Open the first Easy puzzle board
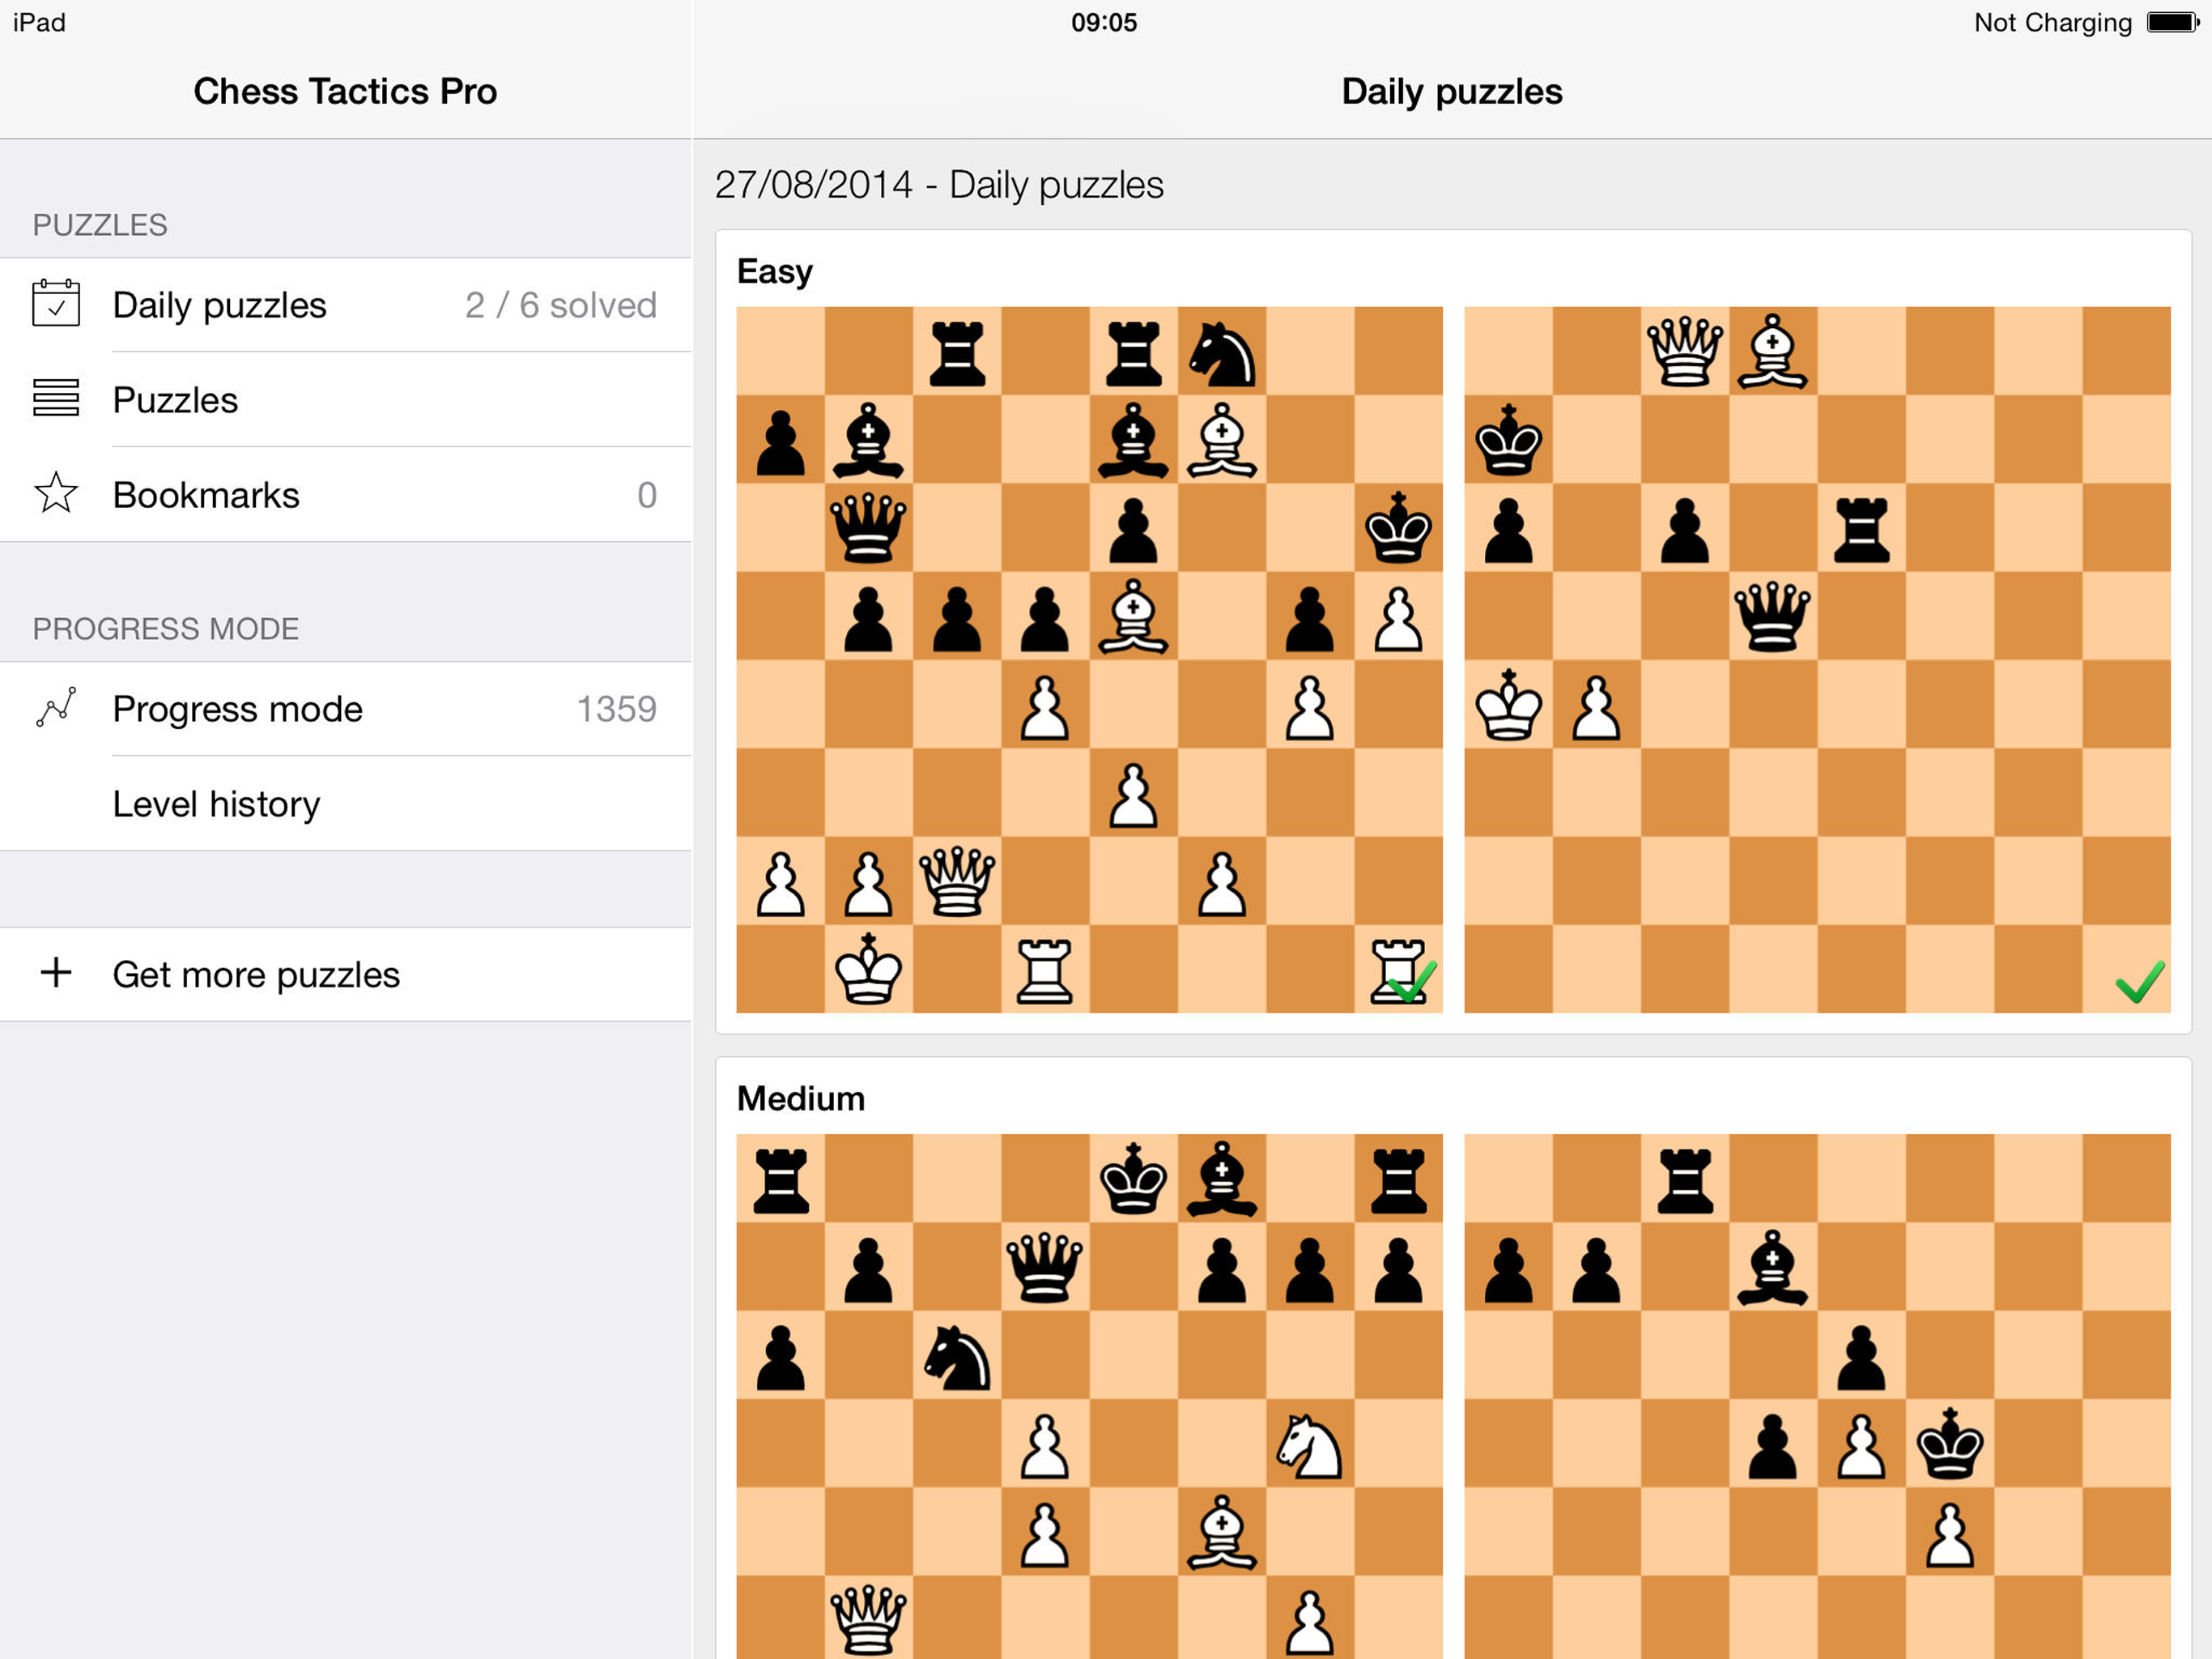Image resolution: width=2212 pixels, height=1659 pixels. pos(1089,659)
